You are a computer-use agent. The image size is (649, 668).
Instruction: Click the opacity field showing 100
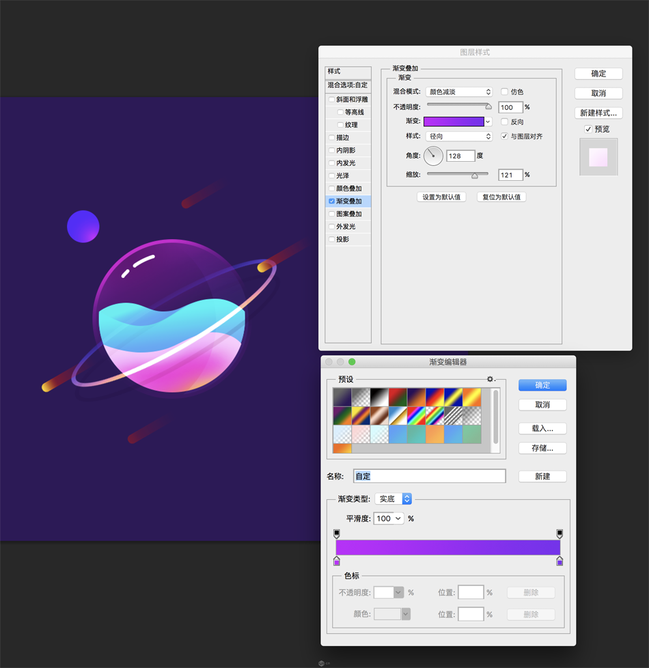click(x=510, y=107)
